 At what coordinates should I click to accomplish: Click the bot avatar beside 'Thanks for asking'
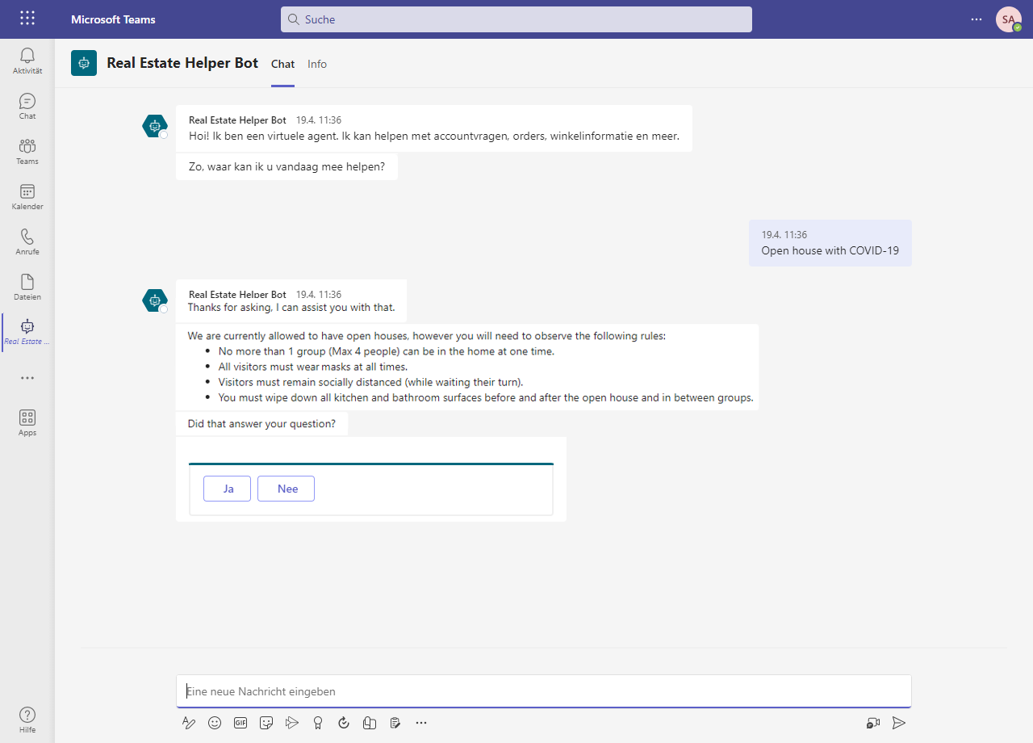[x=154, y=300]
